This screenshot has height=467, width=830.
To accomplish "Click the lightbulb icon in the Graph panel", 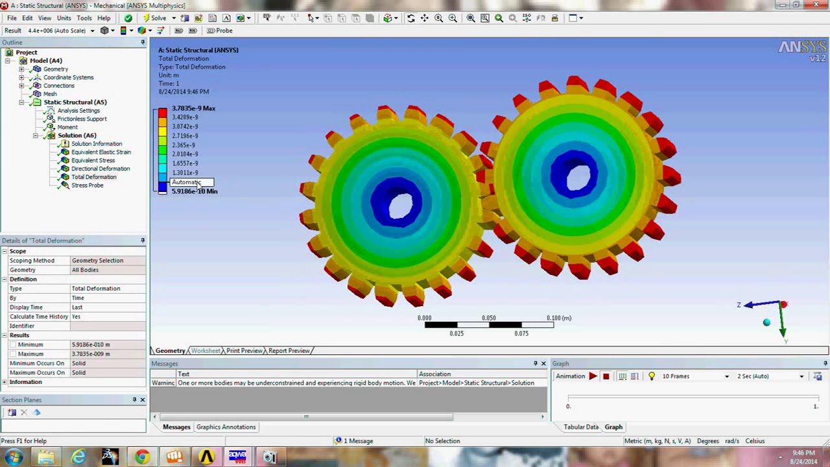I will click(x=652, y=376).
